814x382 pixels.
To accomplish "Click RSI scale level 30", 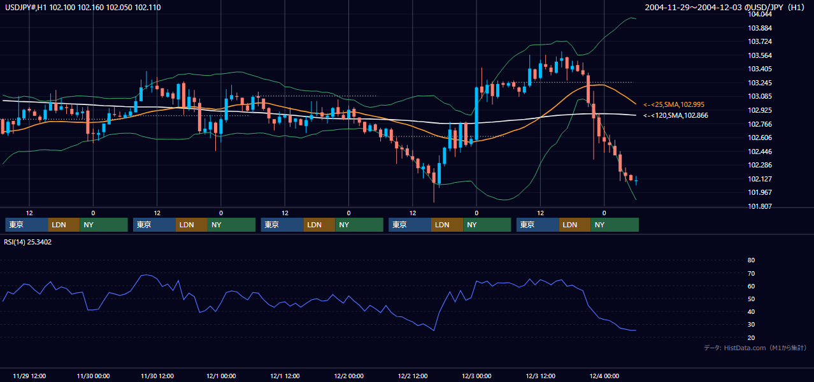I will pos(751,325).
